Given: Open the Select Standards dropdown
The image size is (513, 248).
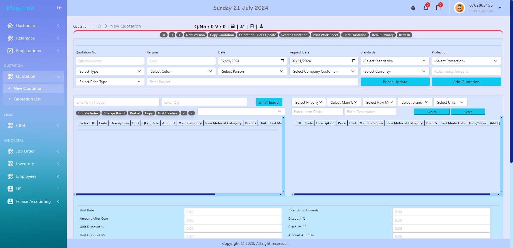Looking at the screenshot, I should pyautogui.click(x=395, y=61).
